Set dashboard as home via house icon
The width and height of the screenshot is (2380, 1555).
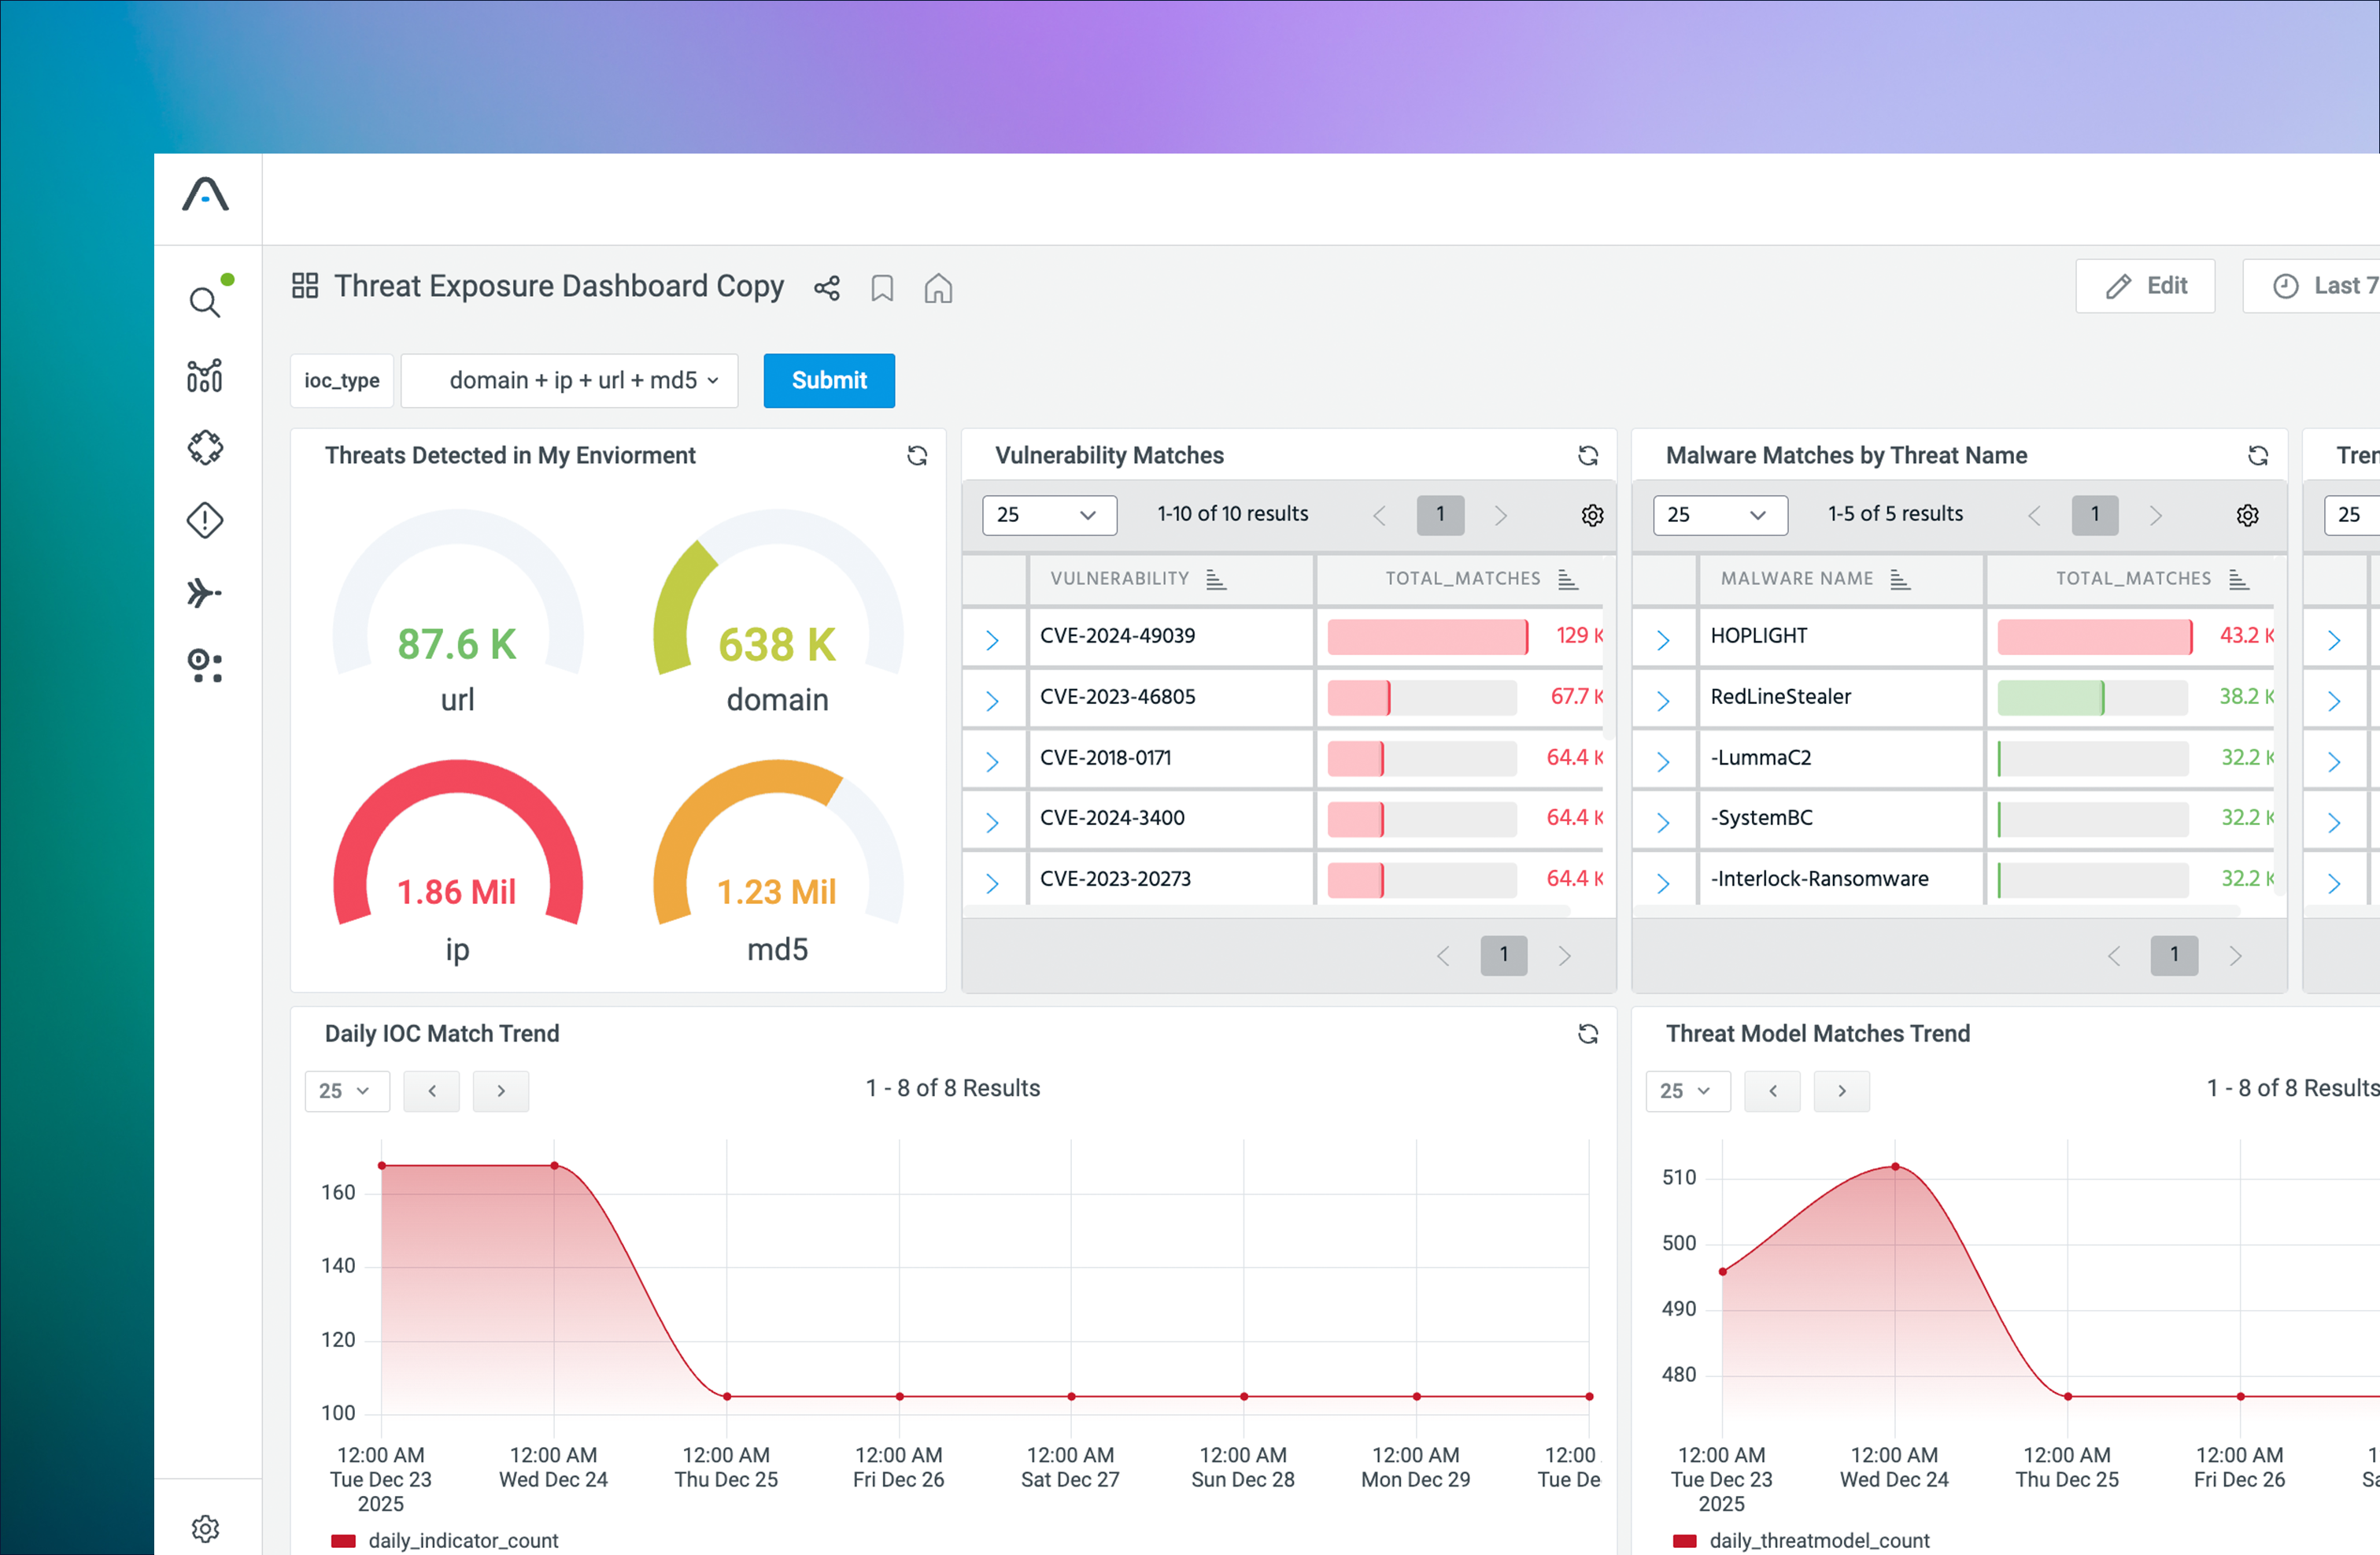[937, 288]
